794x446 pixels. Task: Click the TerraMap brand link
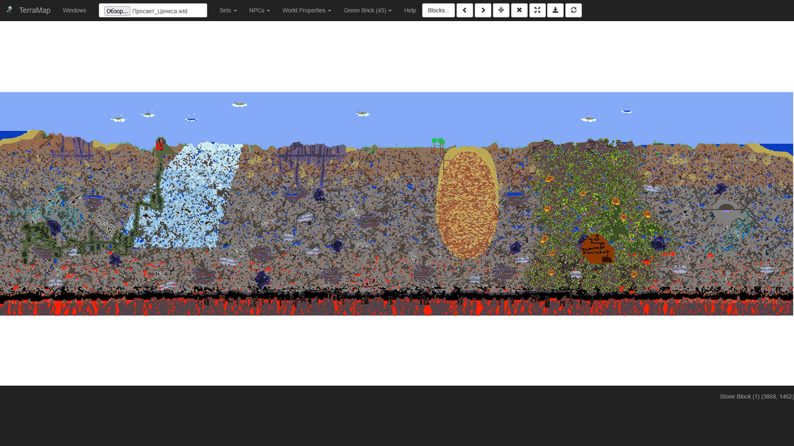click(35, 11)
